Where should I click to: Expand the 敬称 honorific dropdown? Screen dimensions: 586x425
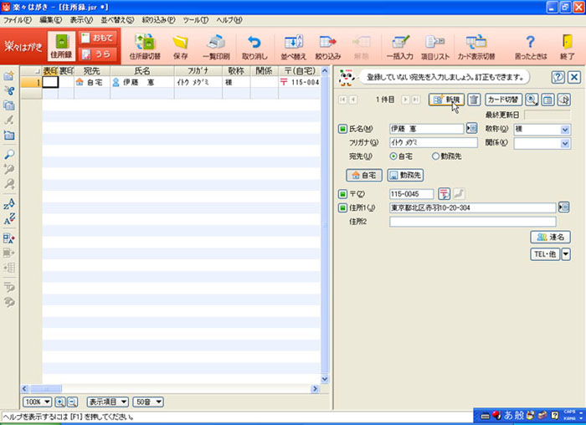pos(565,130)
